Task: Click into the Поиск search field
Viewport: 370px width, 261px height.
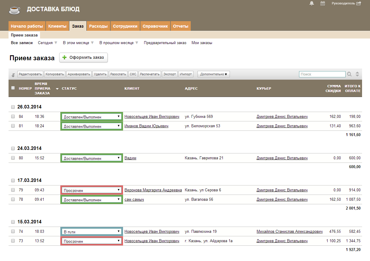Action: coord(322,74)
